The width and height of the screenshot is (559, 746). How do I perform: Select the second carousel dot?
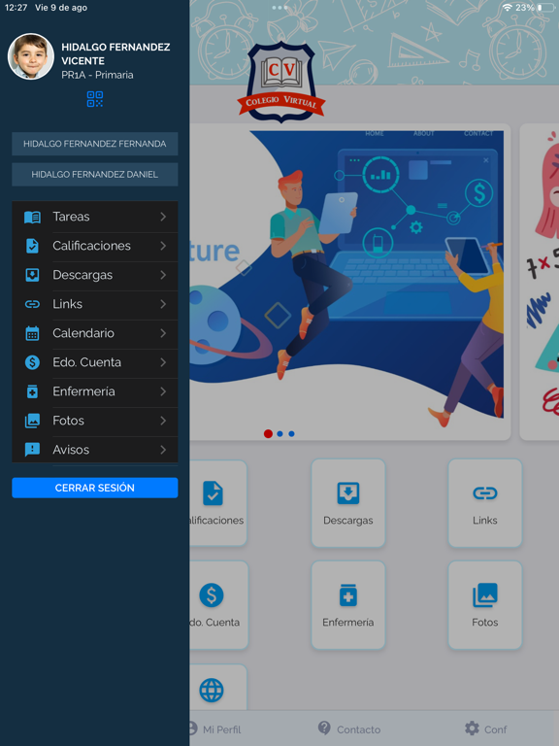click(279, 433)
